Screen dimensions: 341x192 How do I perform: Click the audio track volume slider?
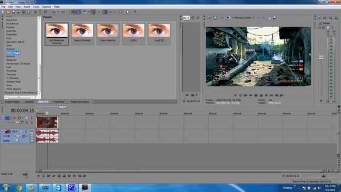(x=18, y=136)
